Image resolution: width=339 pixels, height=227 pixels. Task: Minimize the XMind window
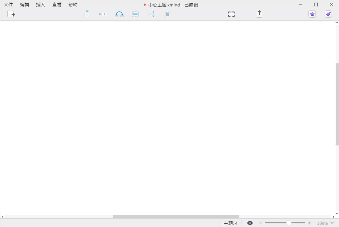click(x=301, y=4)
